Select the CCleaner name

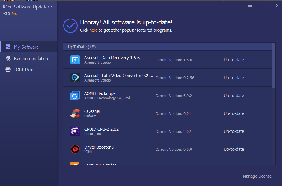point(92,111)
